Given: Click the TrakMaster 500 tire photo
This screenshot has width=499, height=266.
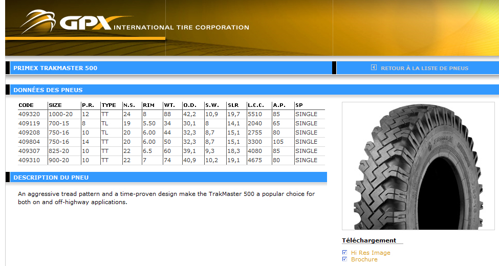Looking at the screenshot, I should tap(418, 166).
